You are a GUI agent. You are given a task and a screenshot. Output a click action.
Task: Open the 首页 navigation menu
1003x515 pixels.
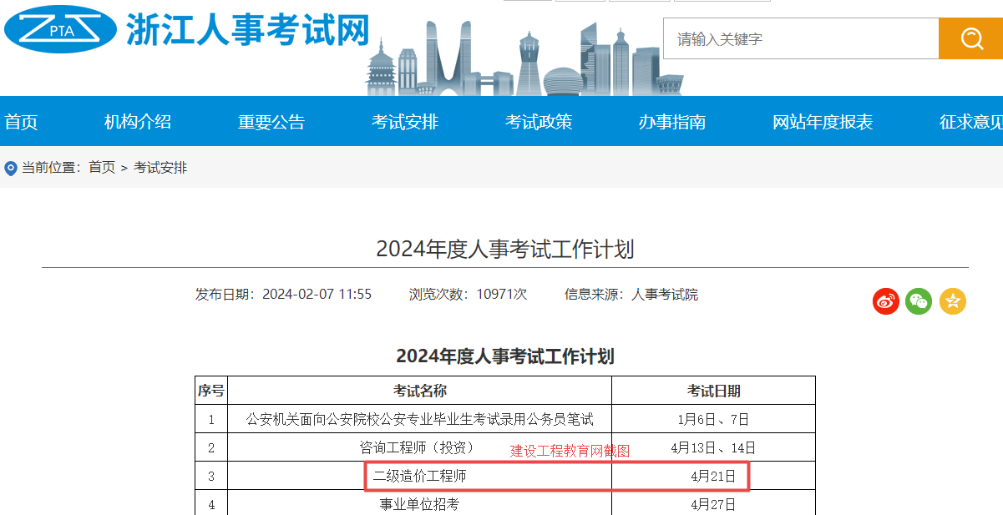tap(19, 121)
